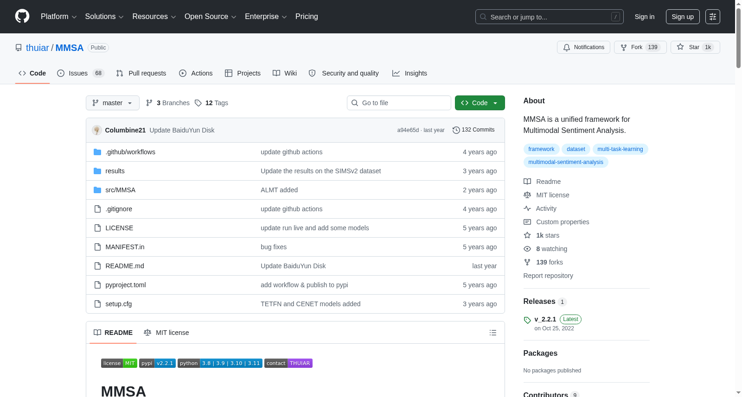Screen dimensions: 742x397
Task: Open the Wiki tab
Action: pos(285,73)
